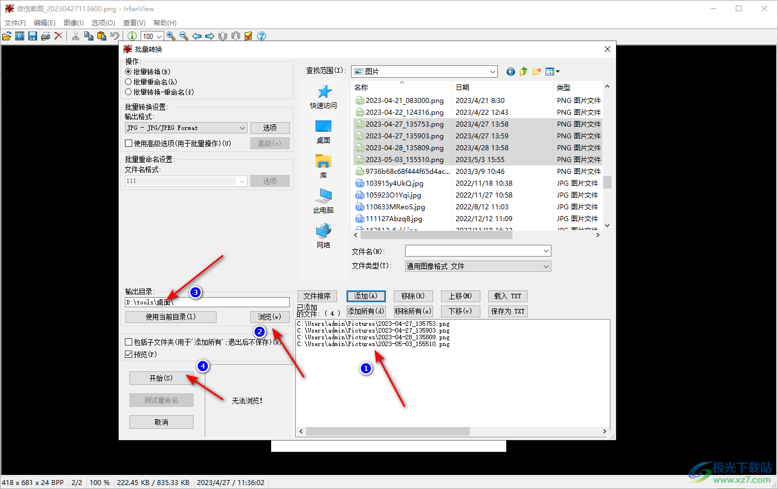Click the 移除(R) button
The image size is (778, 489).
pyautogui.click(x=413, y=296)
